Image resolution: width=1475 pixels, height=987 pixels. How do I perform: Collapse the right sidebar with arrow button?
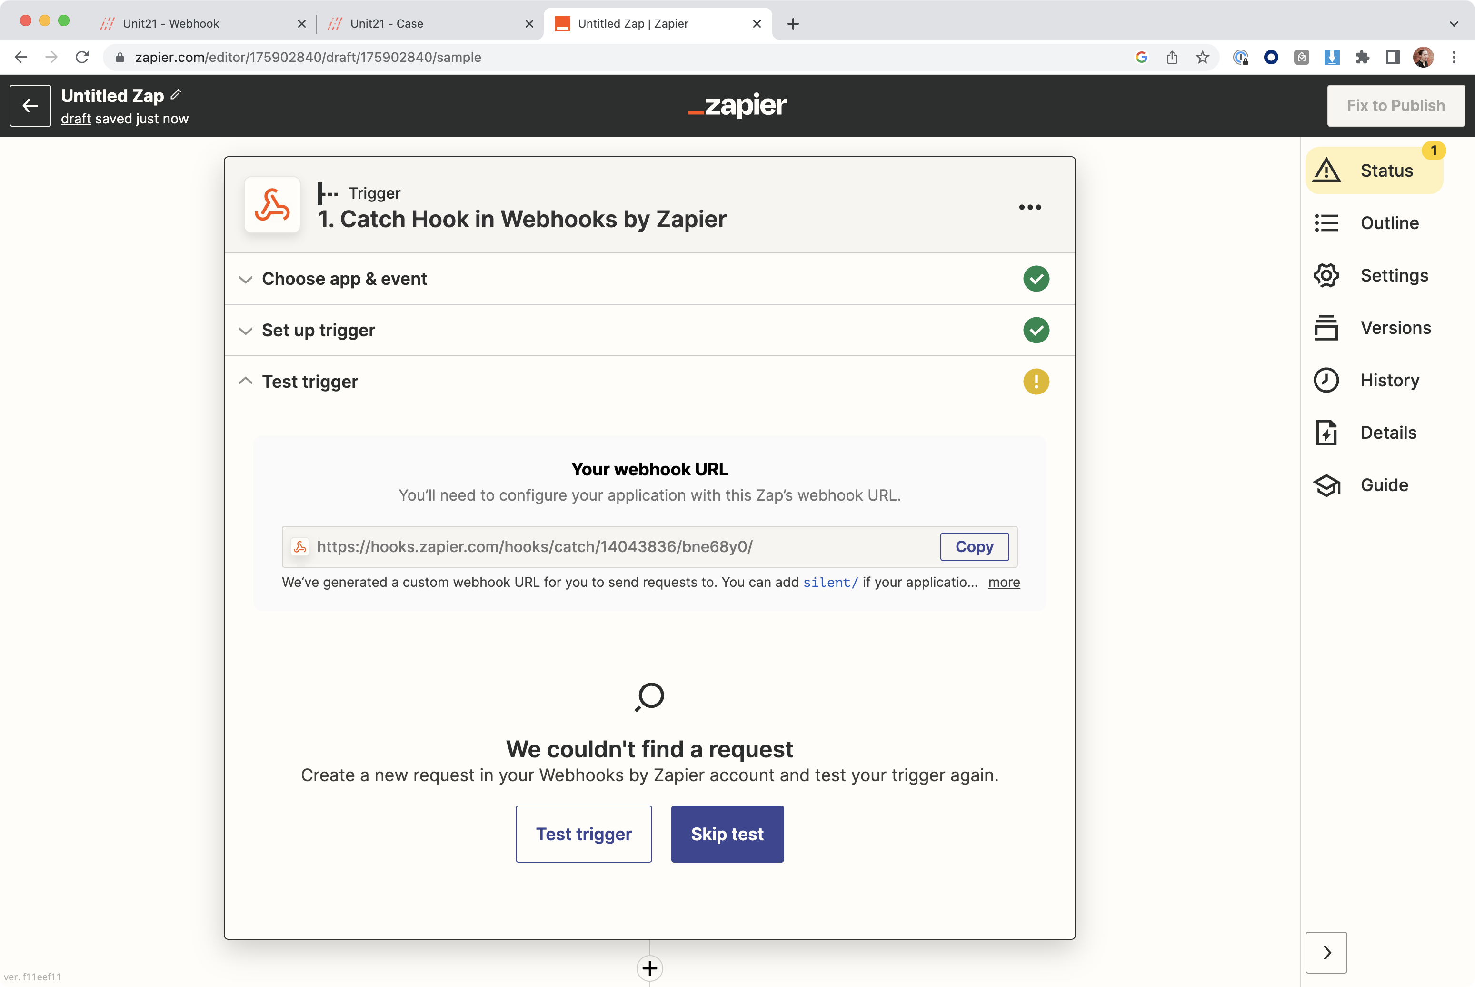(1326, 952)
